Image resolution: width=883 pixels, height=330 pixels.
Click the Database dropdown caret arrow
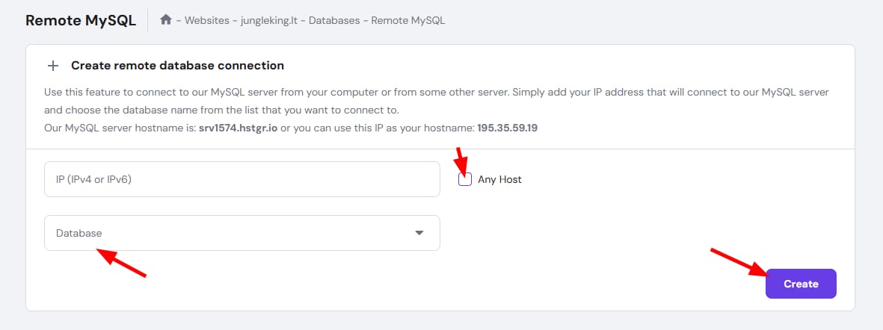tap(419, 233)
